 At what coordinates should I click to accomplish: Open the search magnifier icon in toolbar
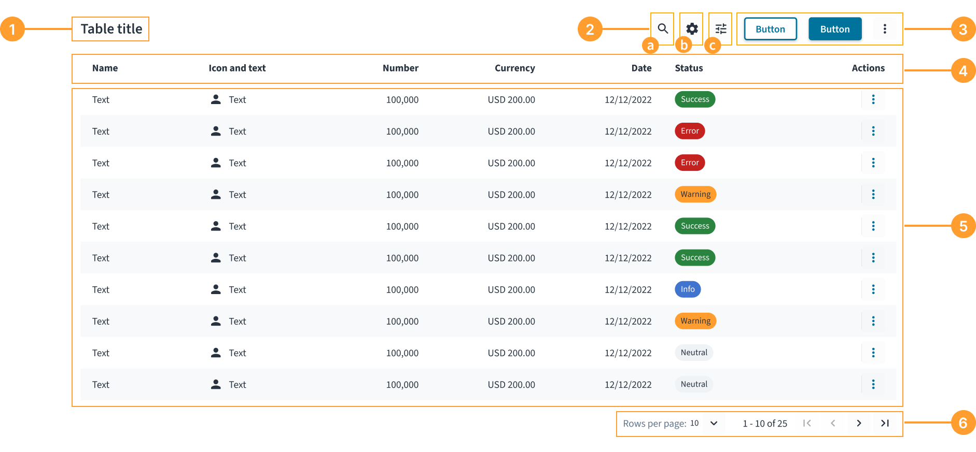pyautogui.click(x=663, y=28)
